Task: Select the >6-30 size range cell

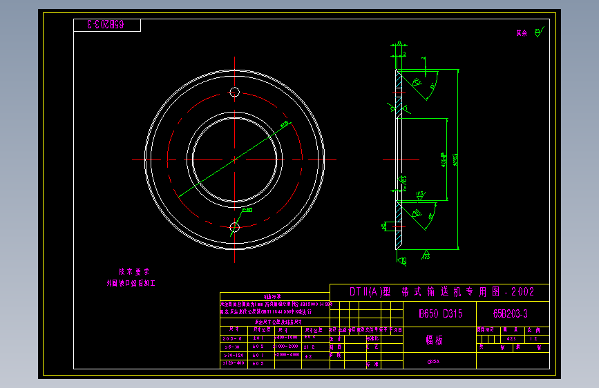Action: 232,347
